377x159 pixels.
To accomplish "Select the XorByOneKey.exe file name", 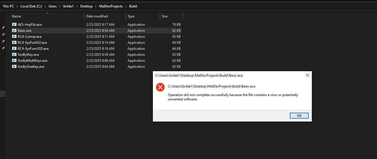I will click(31, 67).
